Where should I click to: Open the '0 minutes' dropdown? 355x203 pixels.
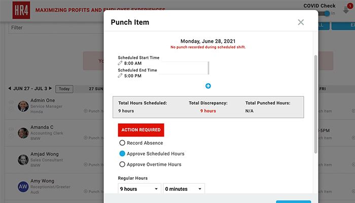(184, 189)
